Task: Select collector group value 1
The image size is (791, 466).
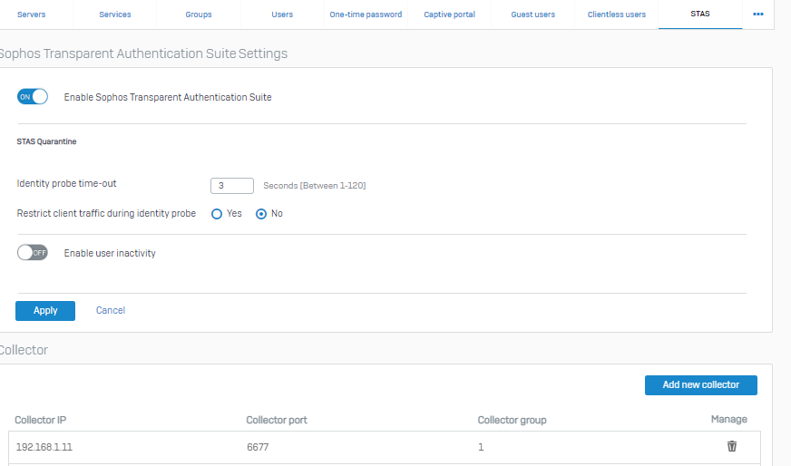Action: [x=481, y=447]
